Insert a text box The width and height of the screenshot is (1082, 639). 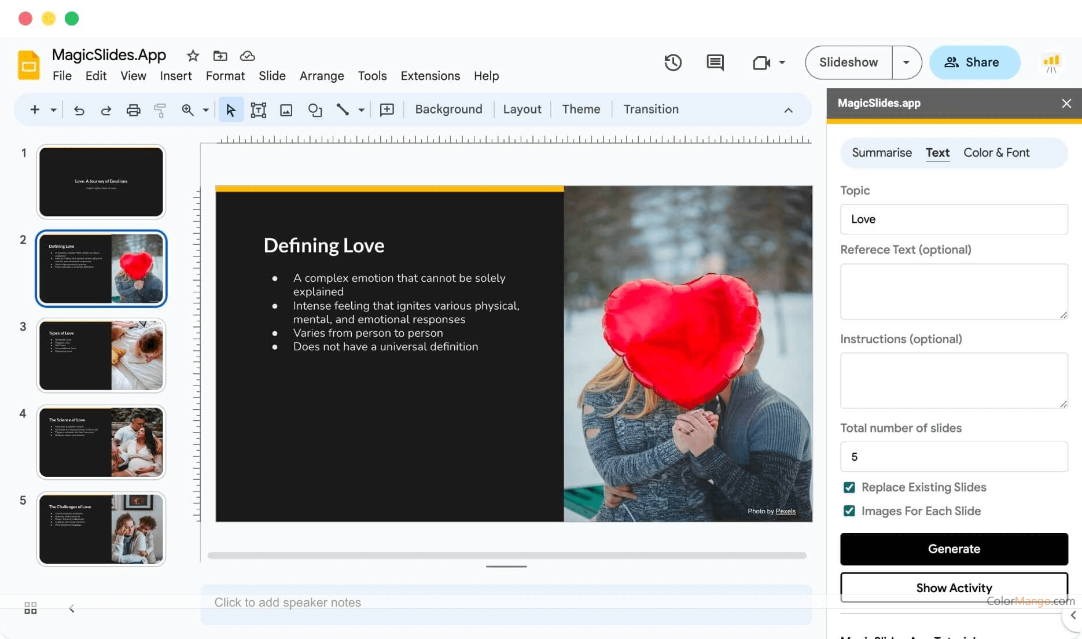point(259,109)
